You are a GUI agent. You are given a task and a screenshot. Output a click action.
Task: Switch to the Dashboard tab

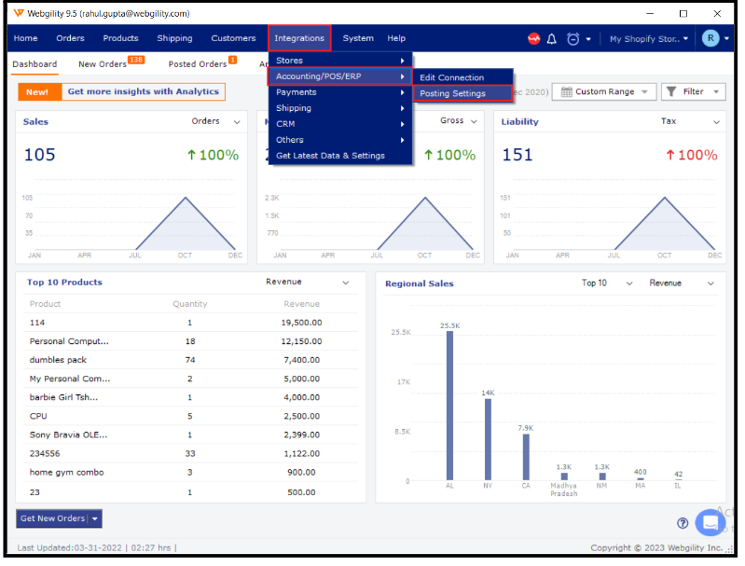coord(34,64)
